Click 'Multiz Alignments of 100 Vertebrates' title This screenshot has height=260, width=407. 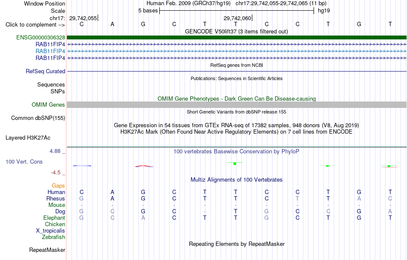click(x=236, y=179)
